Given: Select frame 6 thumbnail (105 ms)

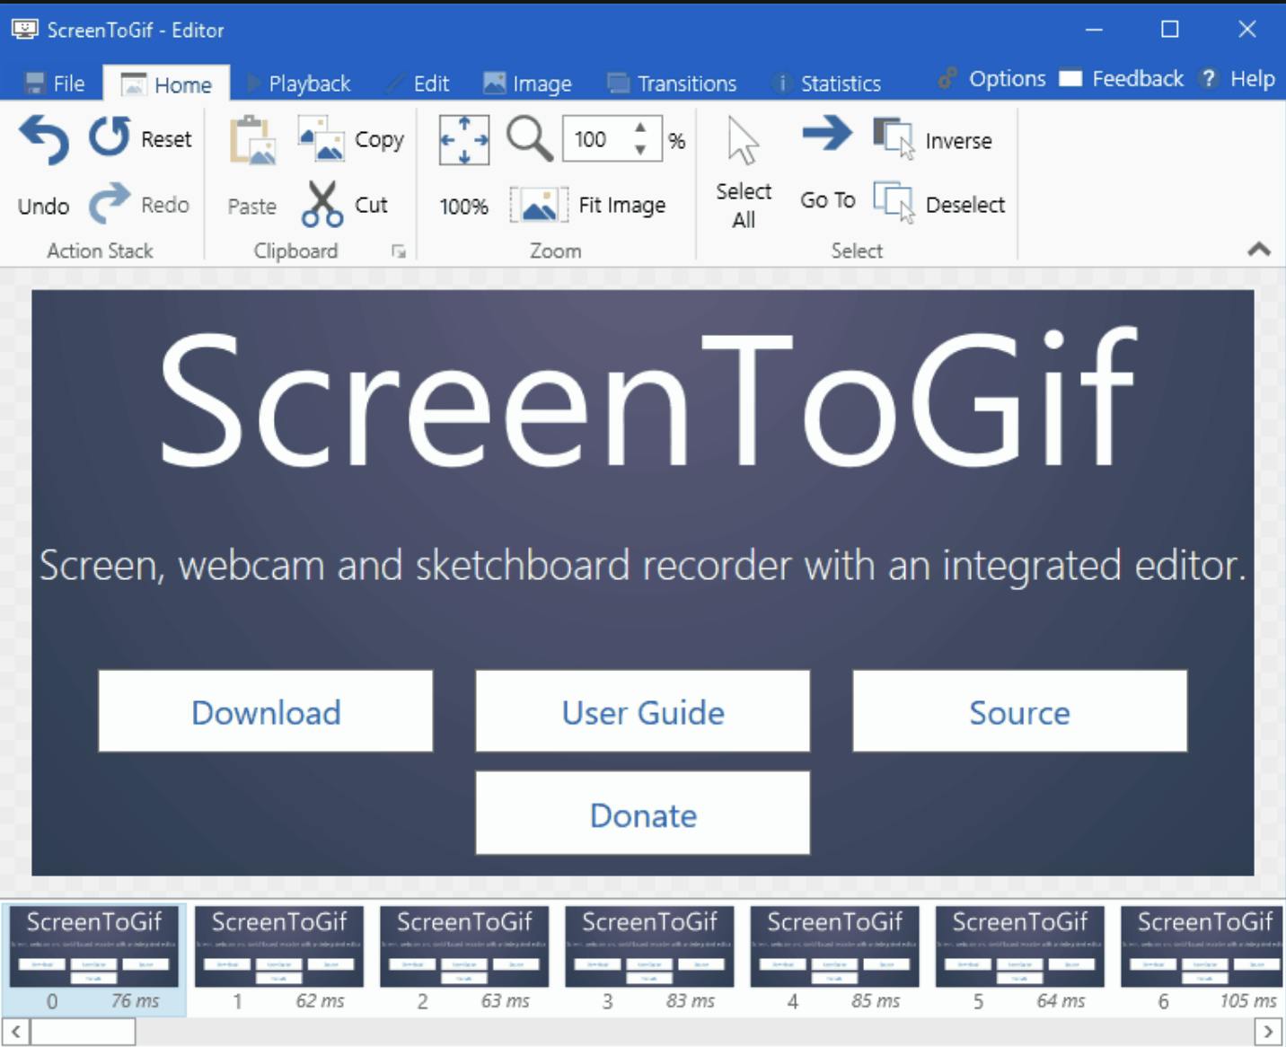Looking at the screenshot, I should [1202, 959].
